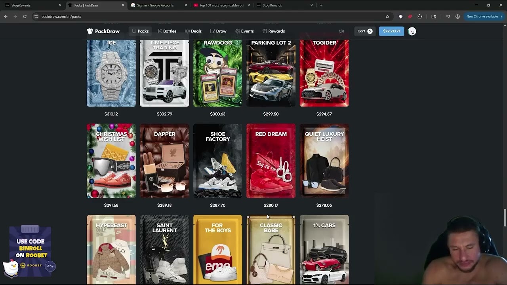
Task: Click the PackDraw logo
Action: [x=103, y=31]
